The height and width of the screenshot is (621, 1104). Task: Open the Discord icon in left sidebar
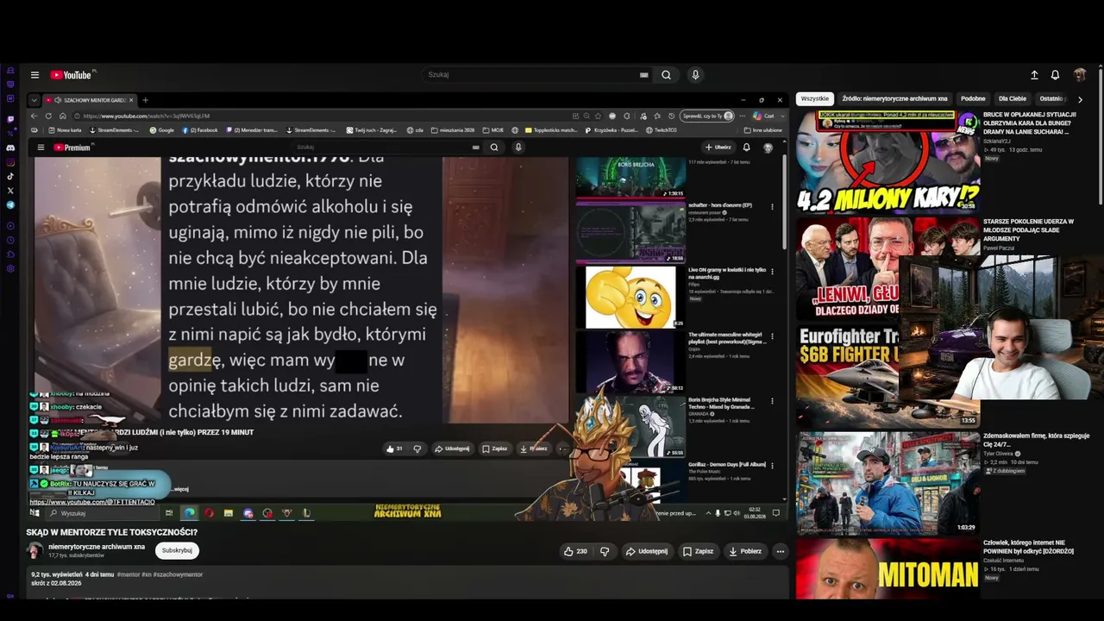coord(10,147)
